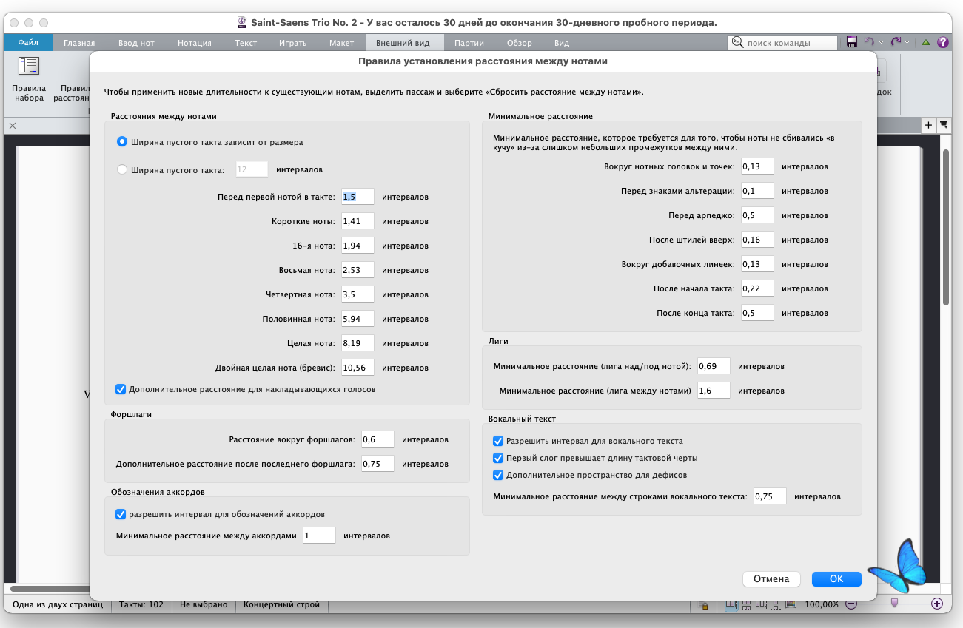The width and height of the screenshot is (963, 628).
Task: Click the Отмена button
Action: (x=771, y=578)
